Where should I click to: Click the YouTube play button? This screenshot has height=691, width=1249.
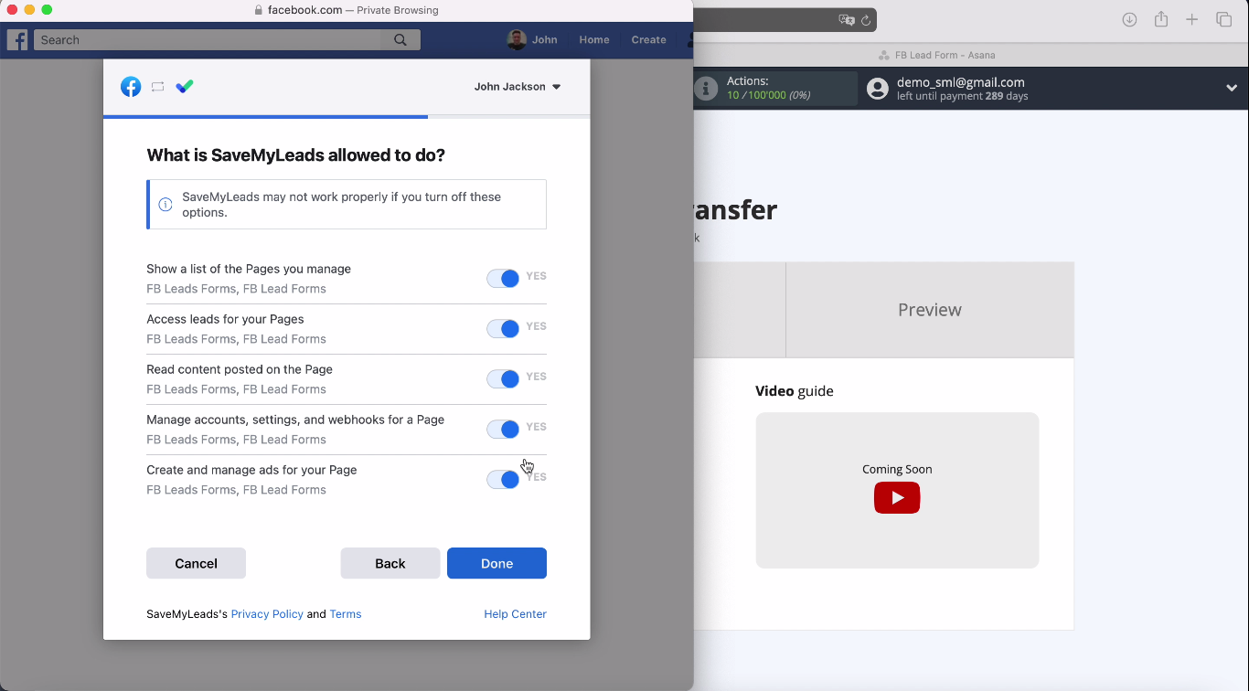click(x=896, y=498)
